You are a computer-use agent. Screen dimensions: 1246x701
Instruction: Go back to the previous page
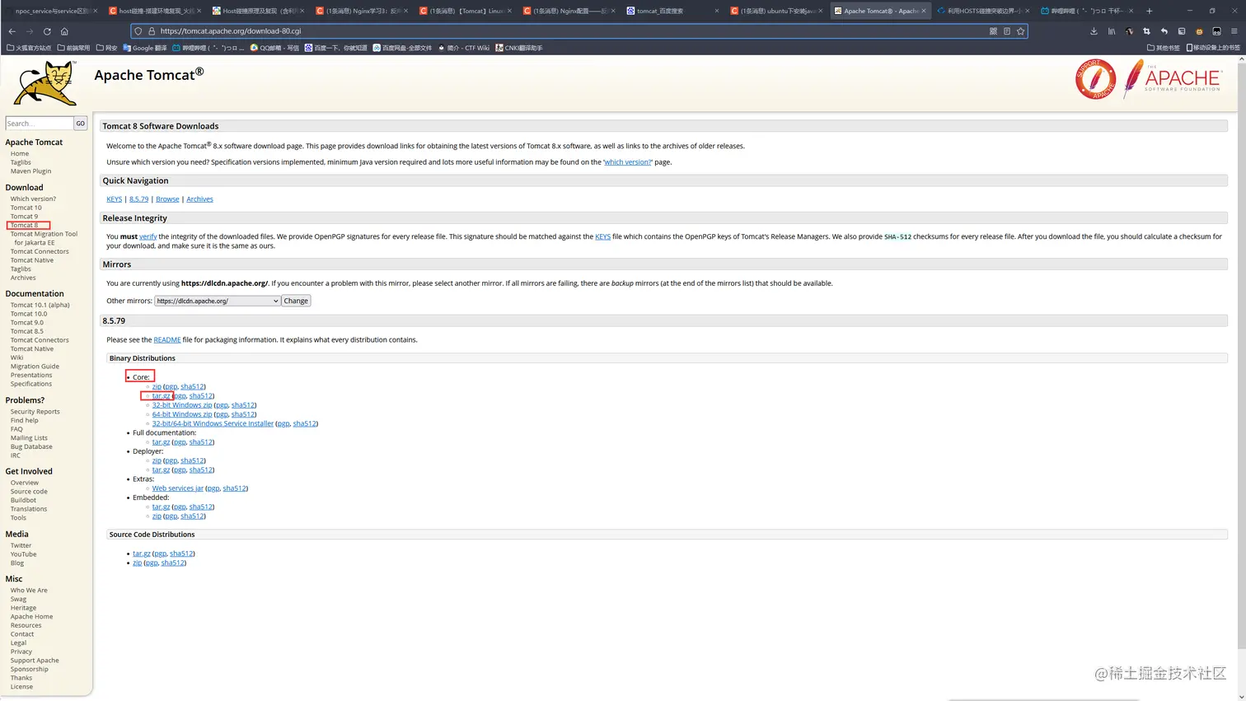(x=12, y=31)
